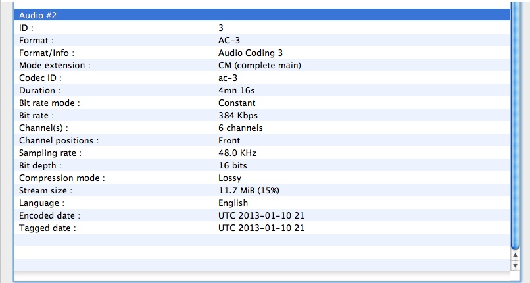
Task: Click the Sampling rate 48.0 KHz row
Action: (x=262, y=153)
